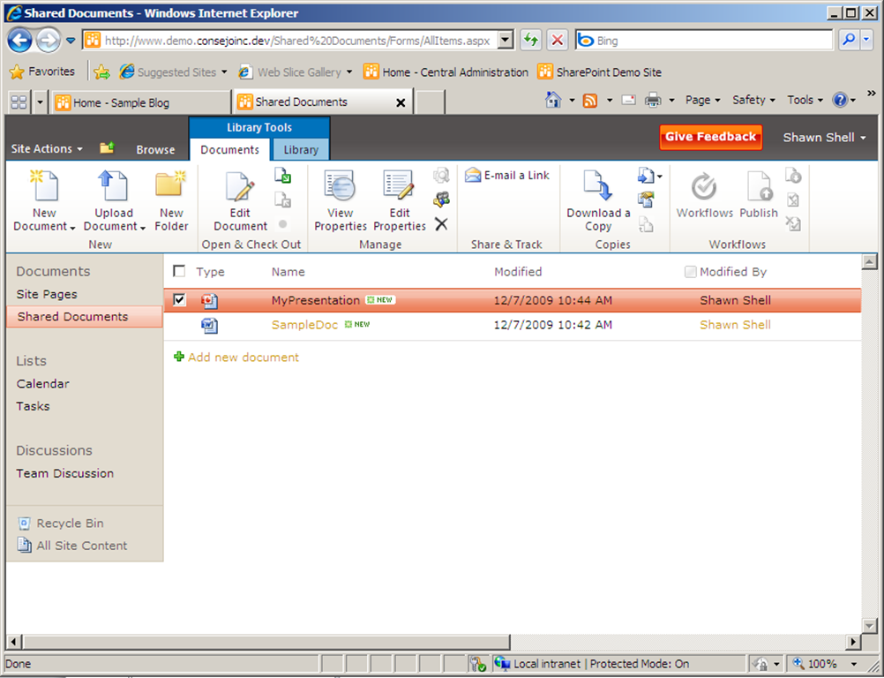Open the Home - Central Administration favorite
Screen dimensions: 884x678
[x=446, y=72]
